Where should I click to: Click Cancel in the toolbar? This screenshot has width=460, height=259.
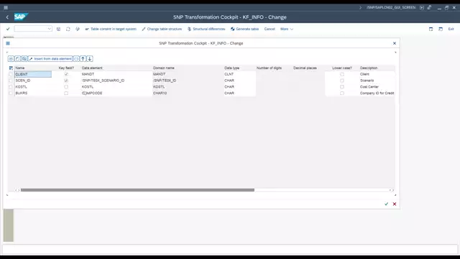pyautogui.click(x=270, y=29)
